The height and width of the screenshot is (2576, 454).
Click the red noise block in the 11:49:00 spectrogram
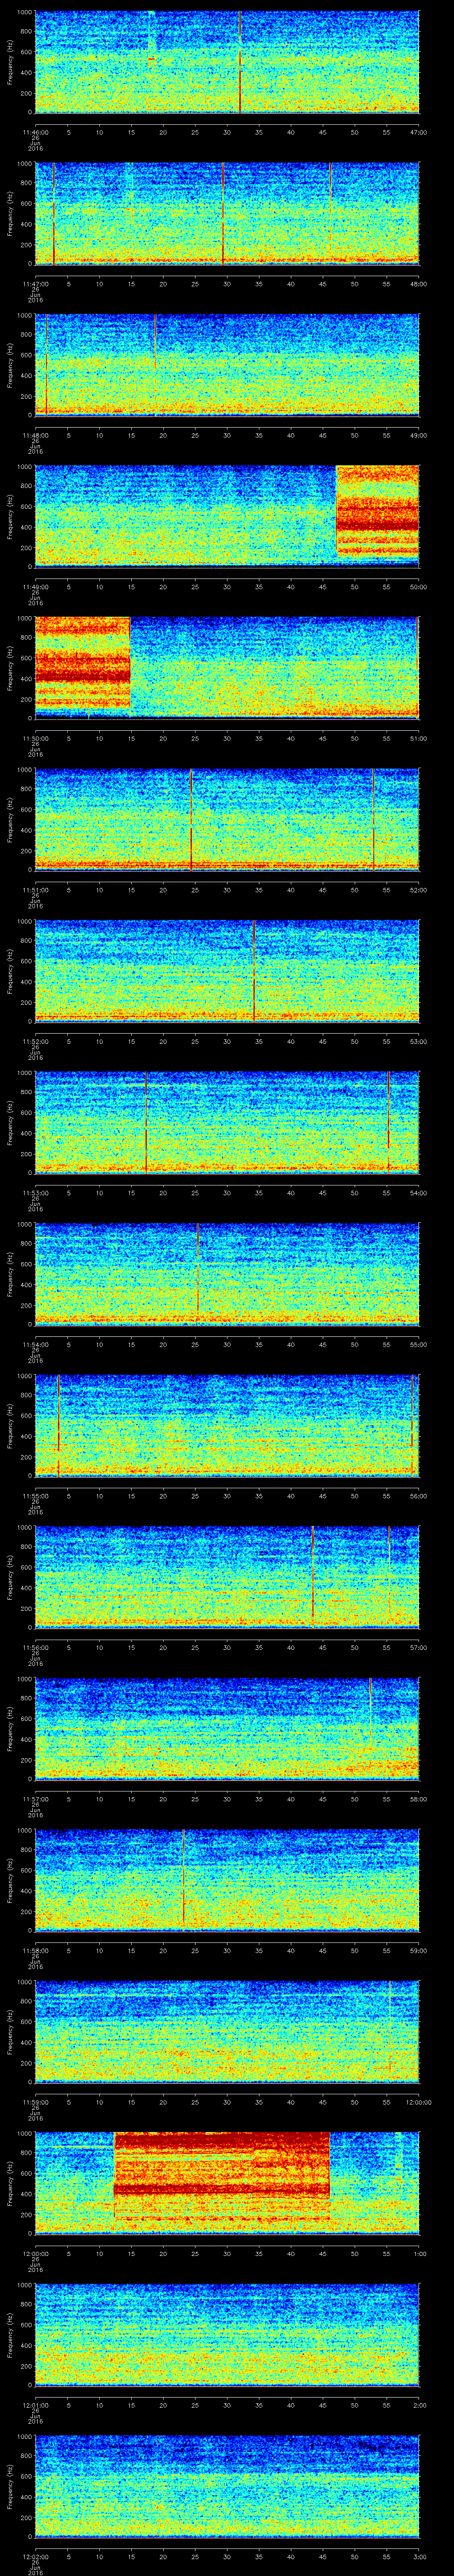click(x=377, y=512)
